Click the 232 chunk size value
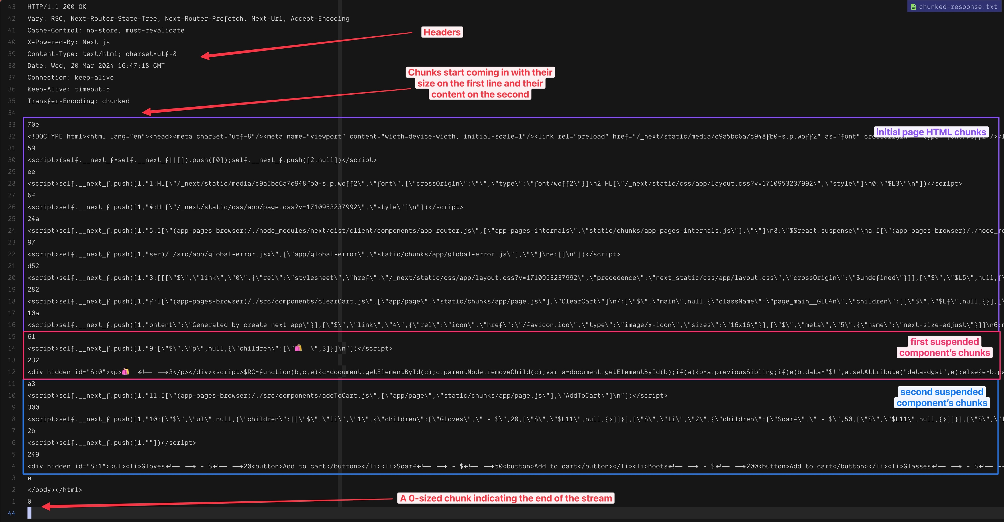Viewport: 1004px width, 522px height. click(33, 360)
